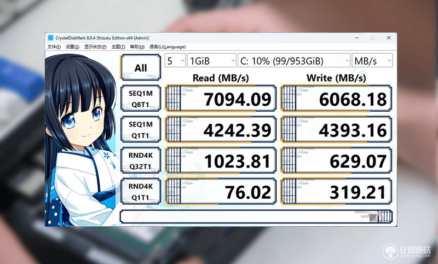Click the 7094.09 read result
Image resolution: width=438 pixels, height=264 pixels.
click(221, 99)
